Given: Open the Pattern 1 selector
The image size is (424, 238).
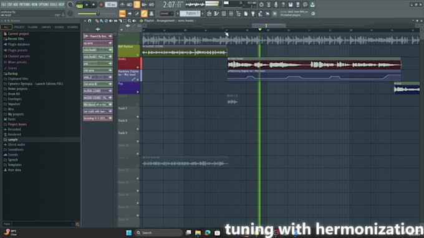Looking at the screenshot, I should (190, 14).
